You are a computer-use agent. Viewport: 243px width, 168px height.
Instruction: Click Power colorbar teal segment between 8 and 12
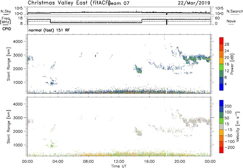[221, 74]
